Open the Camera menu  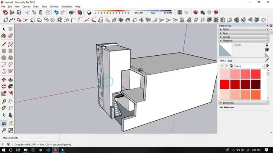[x=26, y=6]
